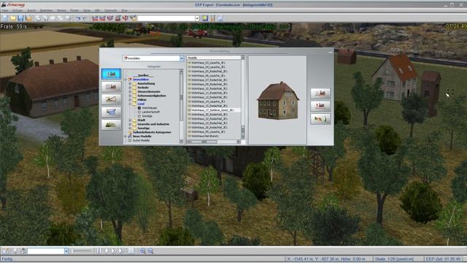Toggle the Landwirtschaft checkbox
Viewport: 467px width, 263px height.
pyautogui.click(x=139, y=112)
